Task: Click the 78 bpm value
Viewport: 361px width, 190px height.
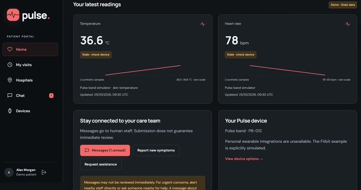Action: [x=232, y=40]
